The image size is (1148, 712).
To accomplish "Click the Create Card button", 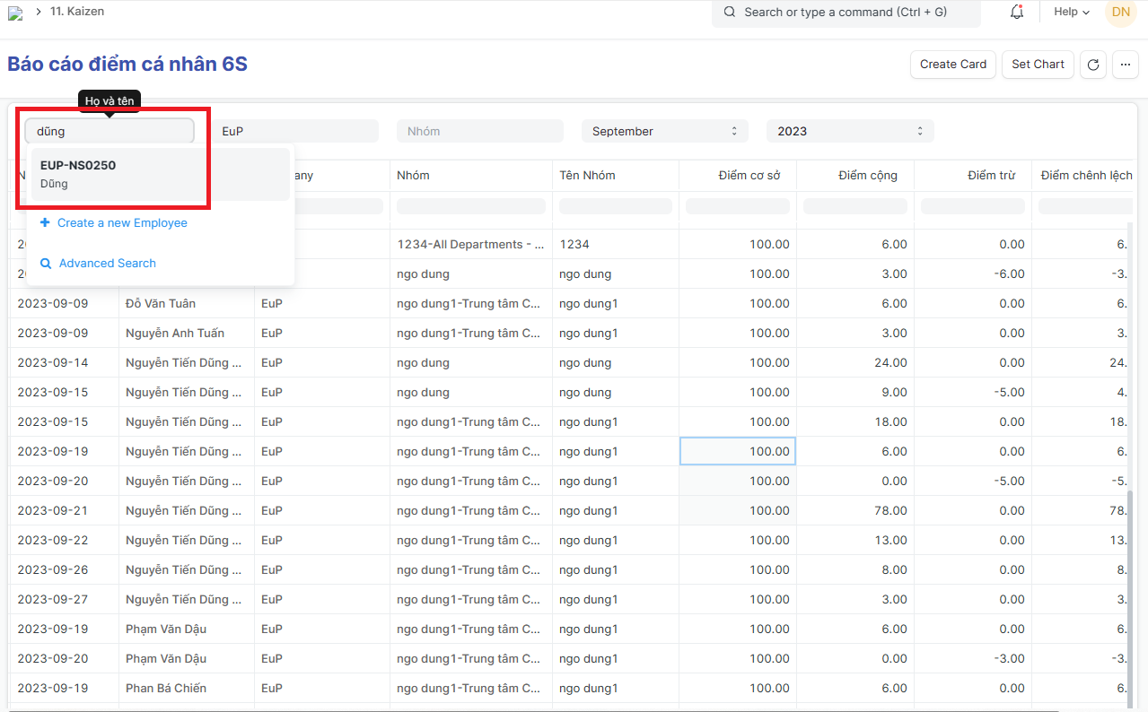I will [x=952, y=65].
